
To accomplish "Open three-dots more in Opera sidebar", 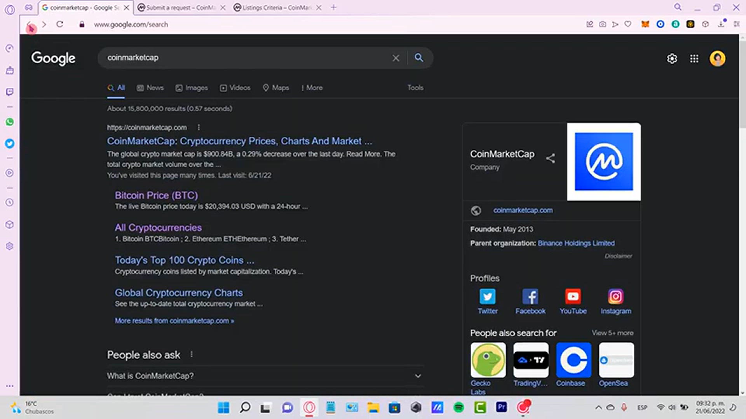I will [x=10, y=386].
